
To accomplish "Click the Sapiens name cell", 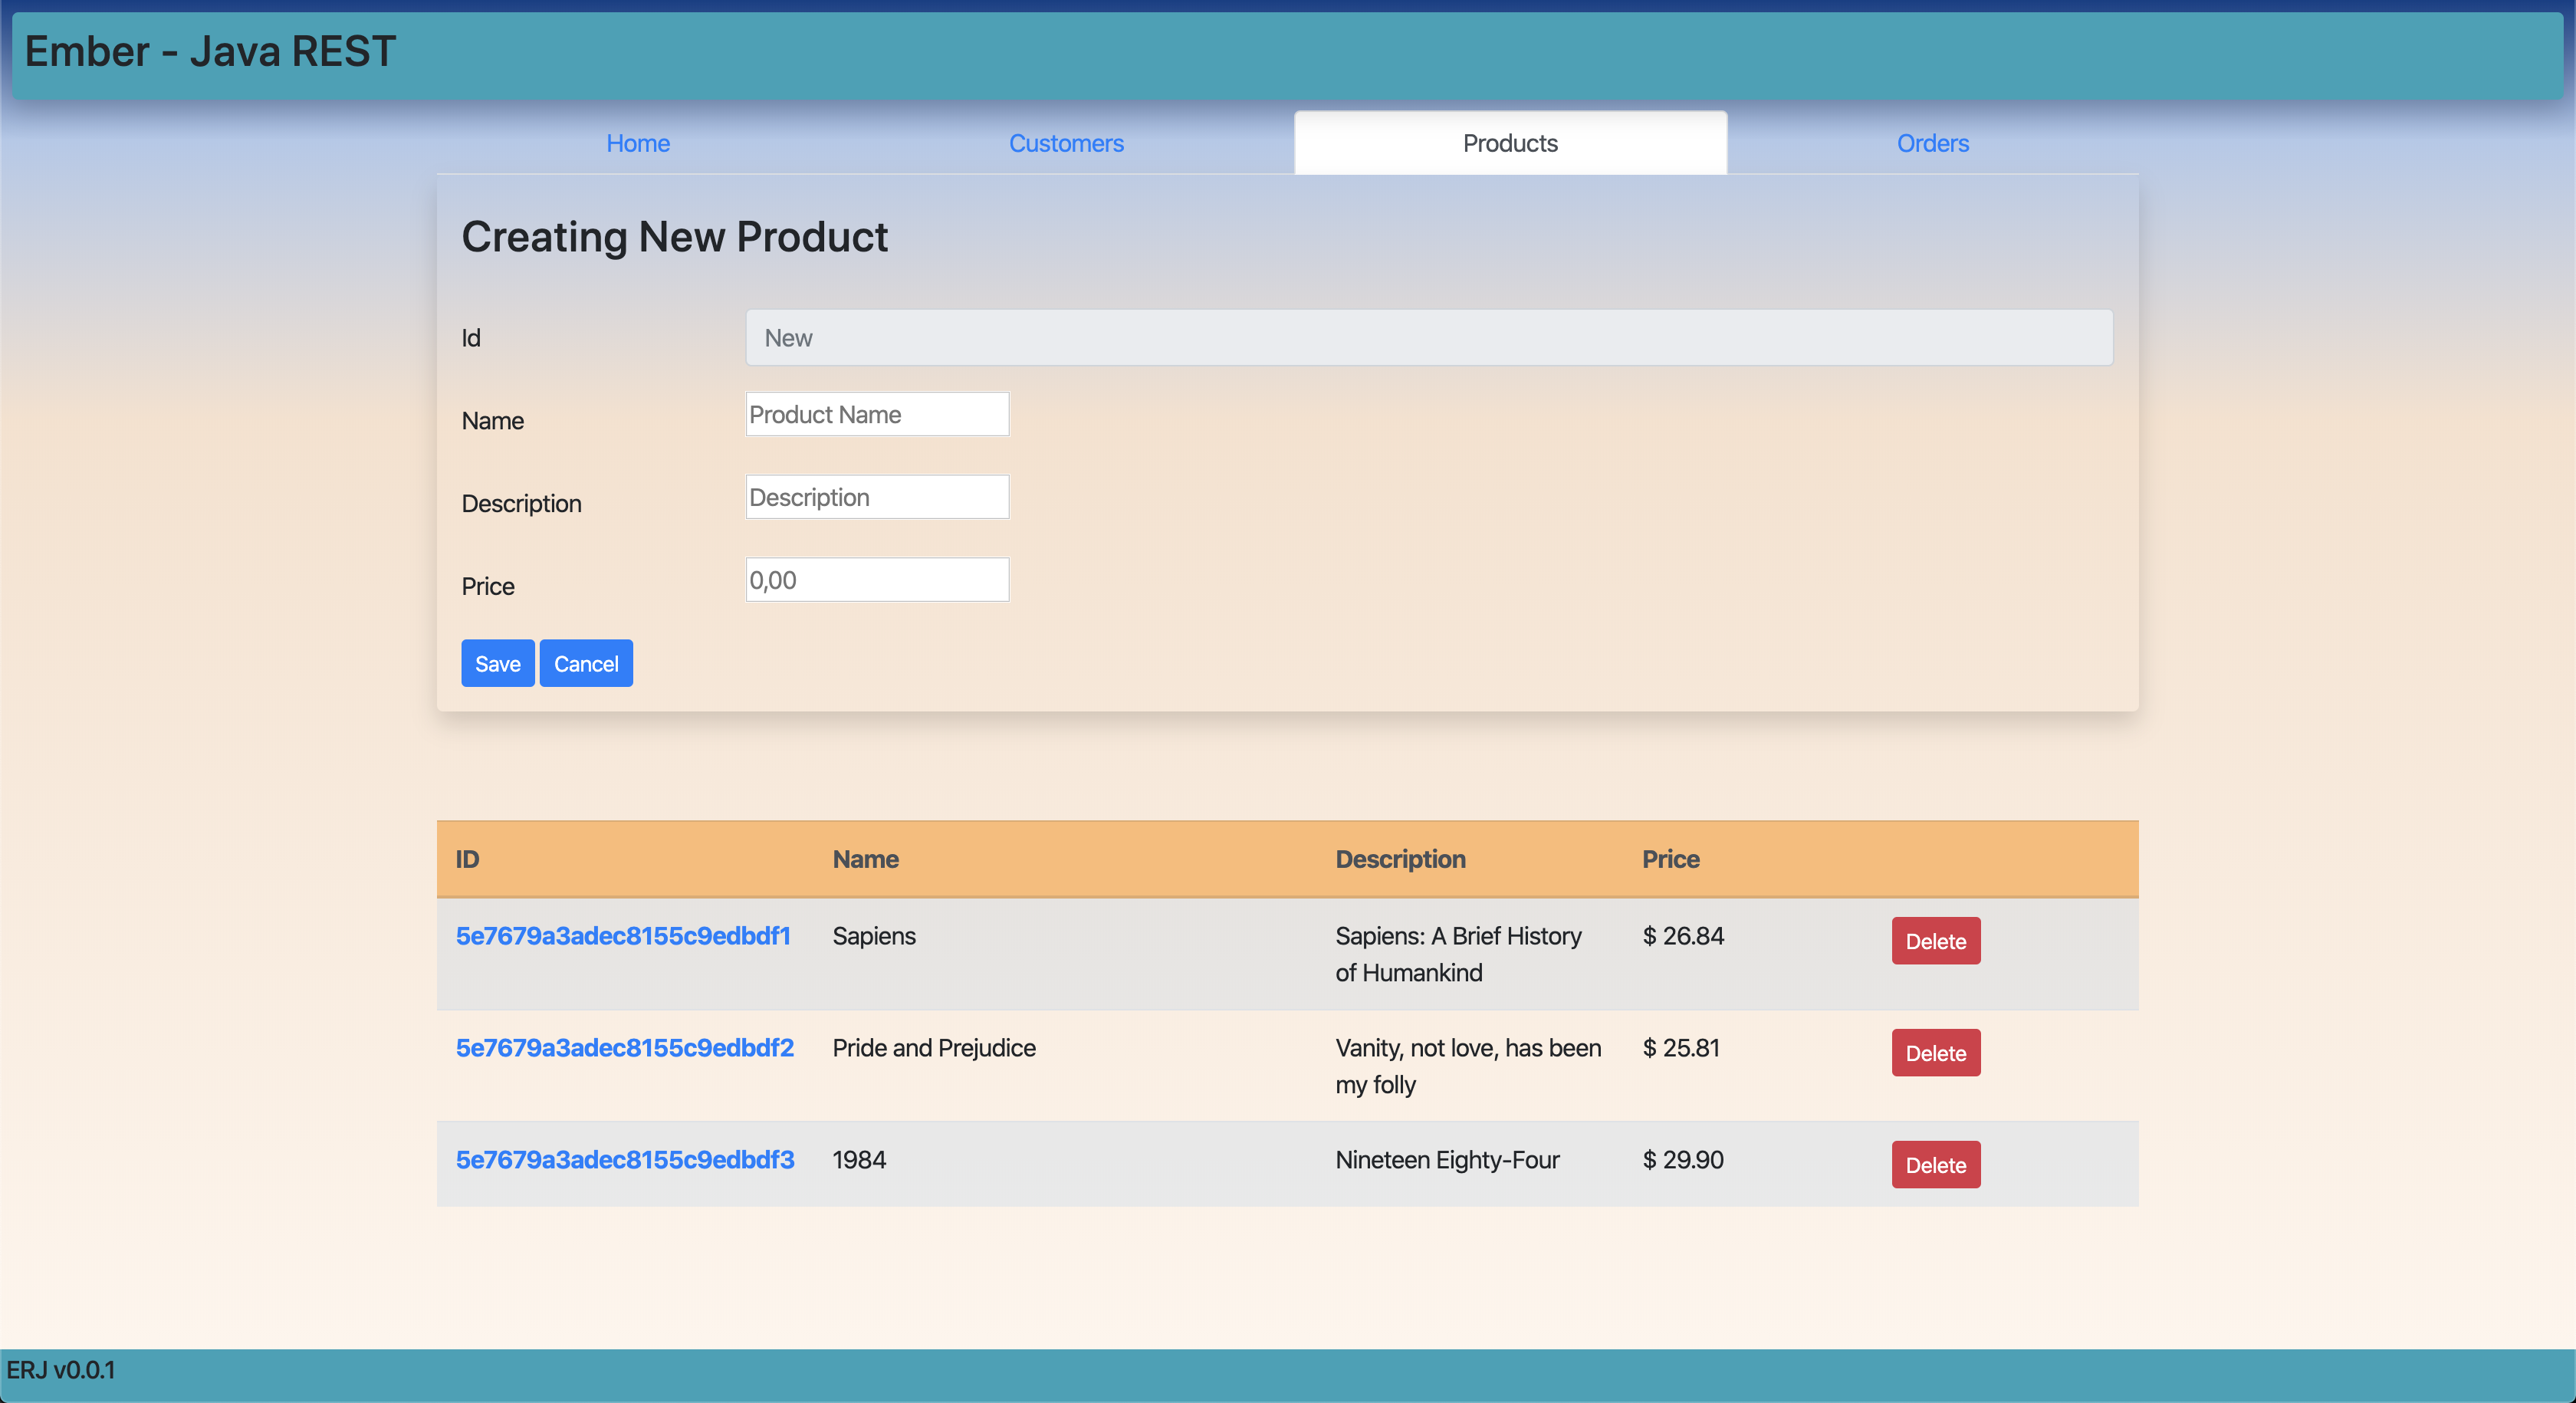I will 874,936.
